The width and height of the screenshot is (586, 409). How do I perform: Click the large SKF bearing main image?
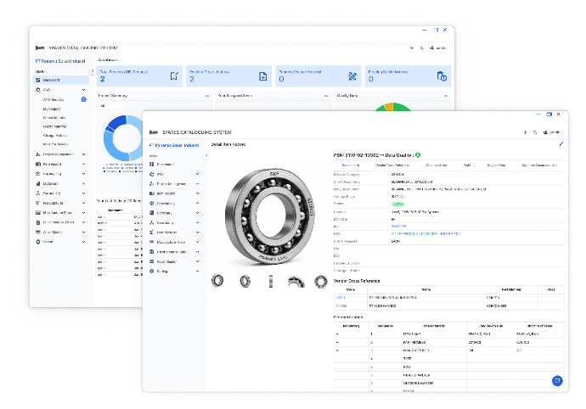point(270,216)
